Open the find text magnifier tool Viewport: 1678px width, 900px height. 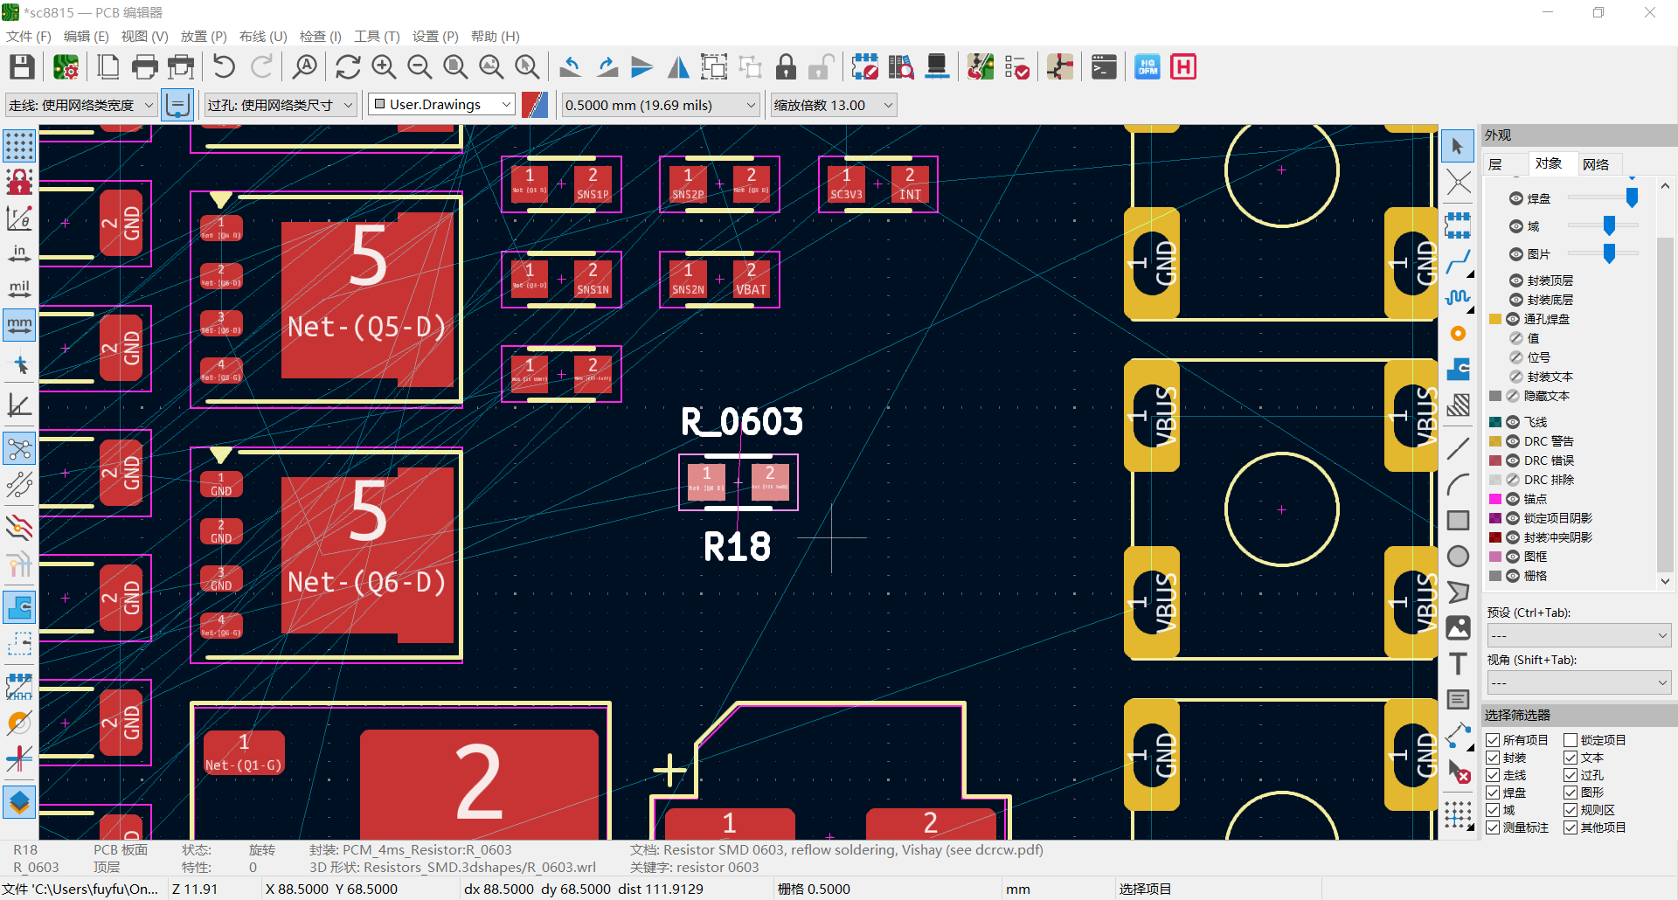coord(305,67)
